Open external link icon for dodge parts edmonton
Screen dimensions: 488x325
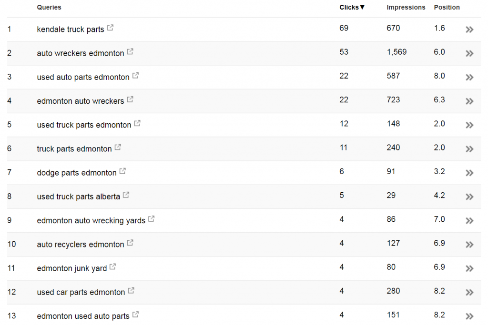[122, 171]
